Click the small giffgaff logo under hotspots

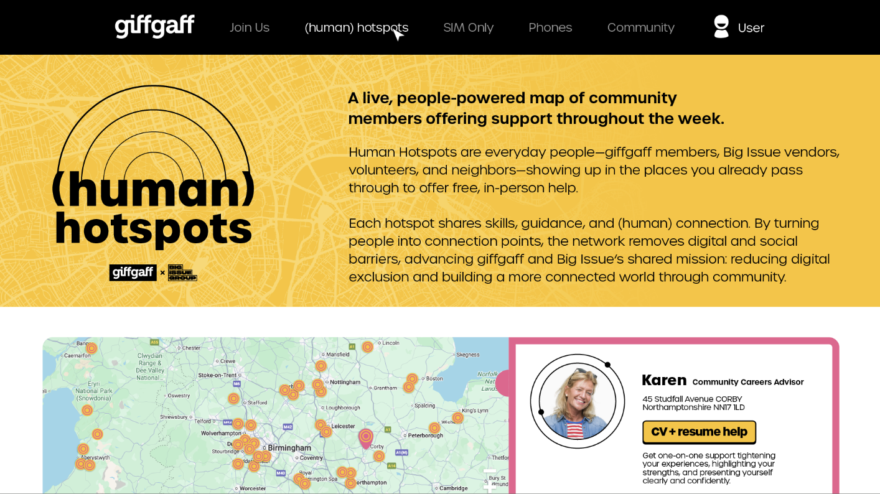pos(133,273)
